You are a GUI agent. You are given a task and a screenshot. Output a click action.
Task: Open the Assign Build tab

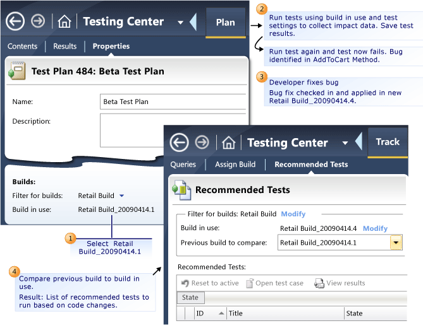(x=235, y=165)
